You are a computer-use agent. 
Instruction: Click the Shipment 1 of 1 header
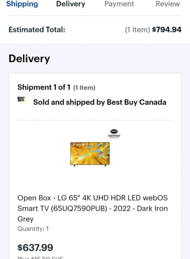click(x=44, y=87)
